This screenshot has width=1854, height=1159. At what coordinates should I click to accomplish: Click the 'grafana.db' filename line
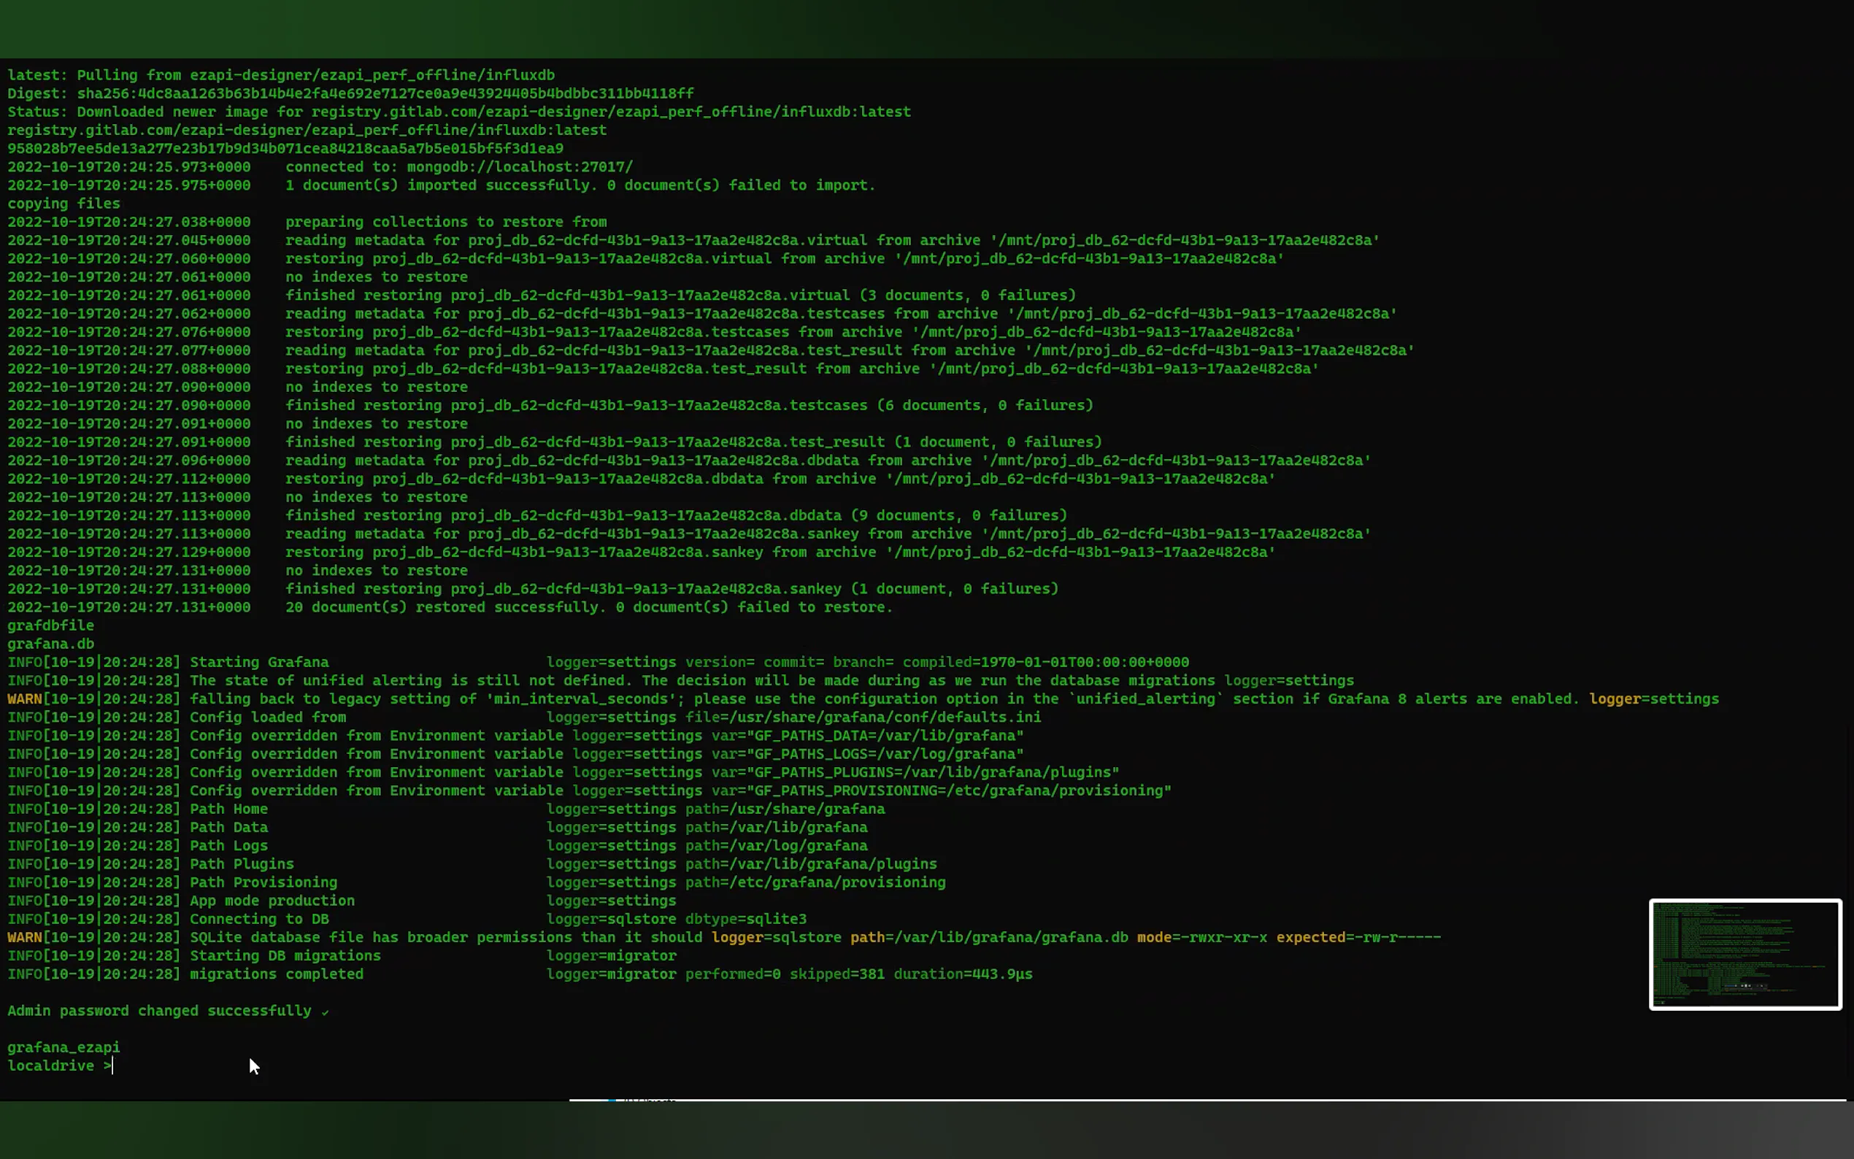click(50, 644)
